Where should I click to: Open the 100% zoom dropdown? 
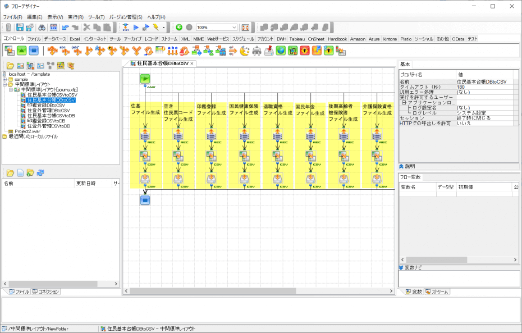coord(233,28)
